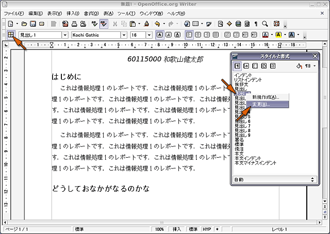Toggle Nonprinting Characters pilcrow icon
The width and height of the screenshot is (330, 234).
256,24
